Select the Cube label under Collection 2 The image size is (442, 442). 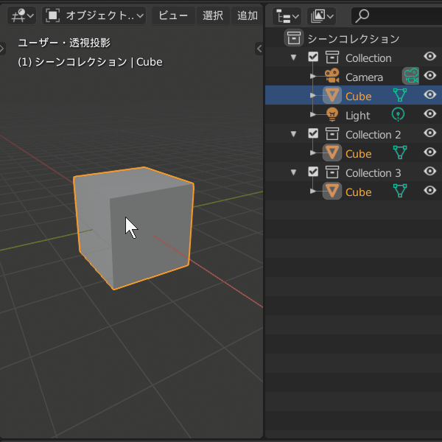(x=359, y=154)
